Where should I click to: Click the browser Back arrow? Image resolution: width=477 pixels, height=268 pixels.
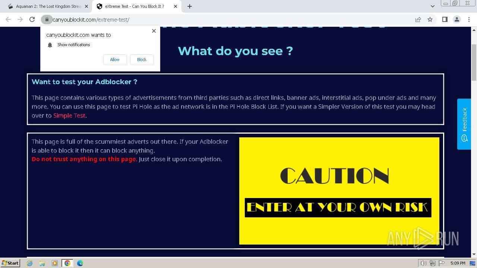point(8,19)
